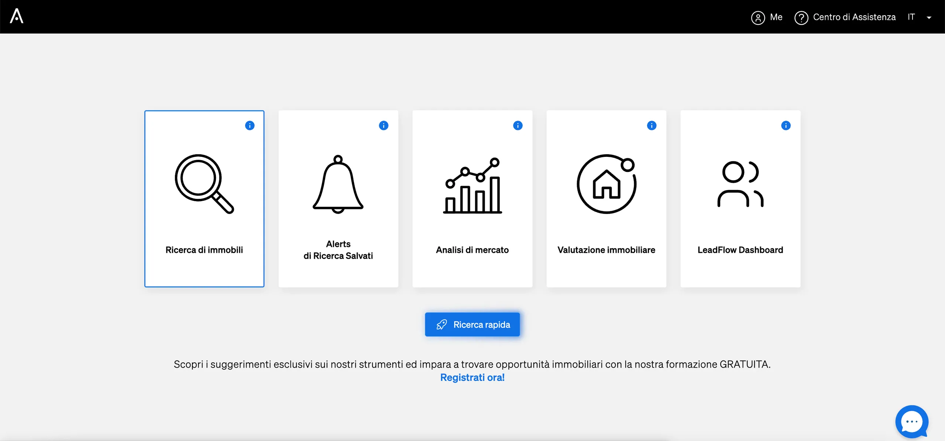The width and height of the screenshot is (945, 441).
Task: Click info icon on Ricerca di immobili card
Action: point(250,125)
